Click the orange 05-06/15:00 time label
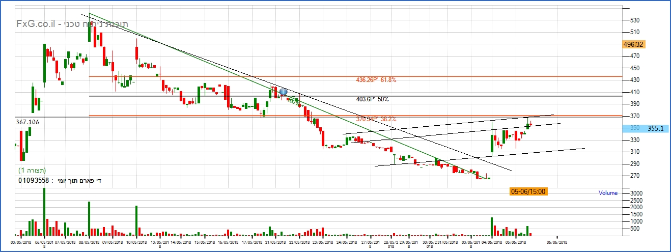671x252 pixels. 528,191
